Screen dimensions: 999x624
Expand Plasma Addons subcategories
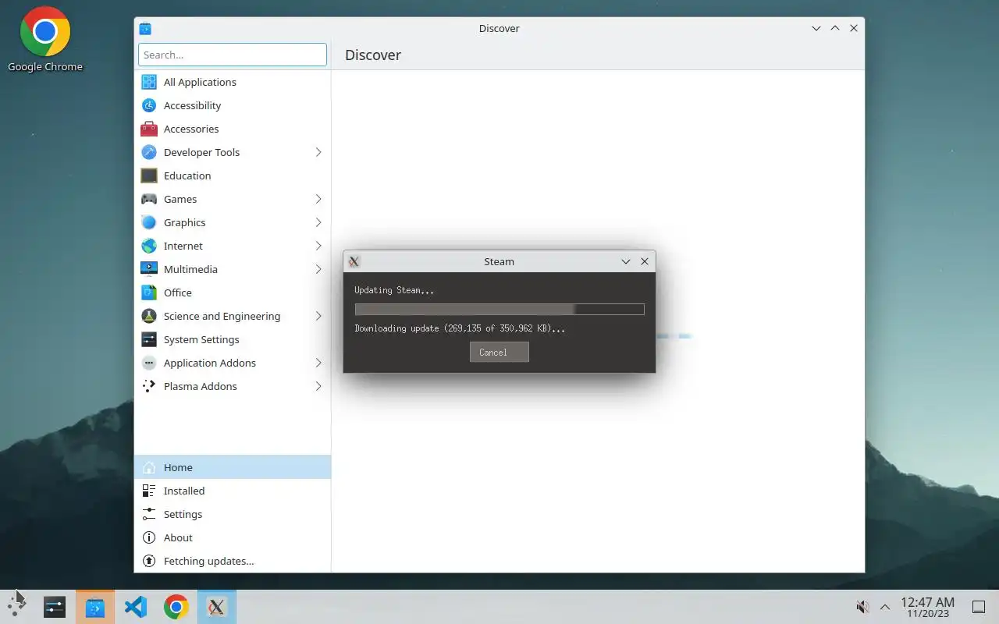[318, 386]
